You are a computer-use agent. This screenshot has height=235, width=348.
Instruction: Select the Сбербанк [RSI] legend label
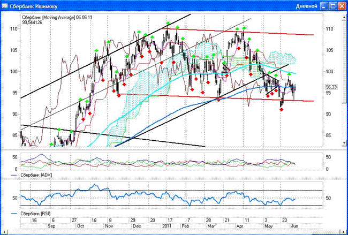[35, 214]
